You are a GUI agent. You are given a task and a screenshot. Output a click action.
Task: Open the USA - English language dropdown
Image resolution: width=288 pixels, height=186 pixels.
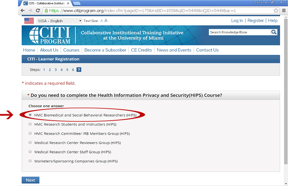(x=59, y=21)
